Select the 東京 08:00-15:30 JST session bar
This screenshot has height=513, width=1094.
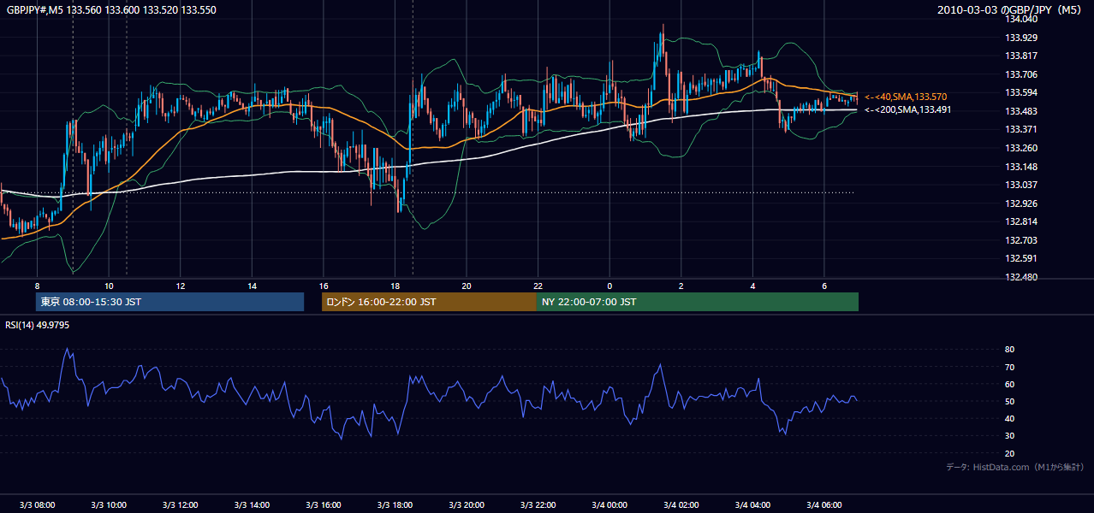point(169,302)
